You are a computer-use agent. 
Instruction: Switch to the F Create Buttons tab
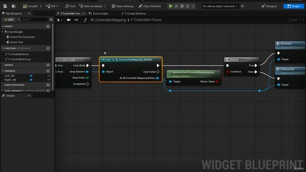133,13
